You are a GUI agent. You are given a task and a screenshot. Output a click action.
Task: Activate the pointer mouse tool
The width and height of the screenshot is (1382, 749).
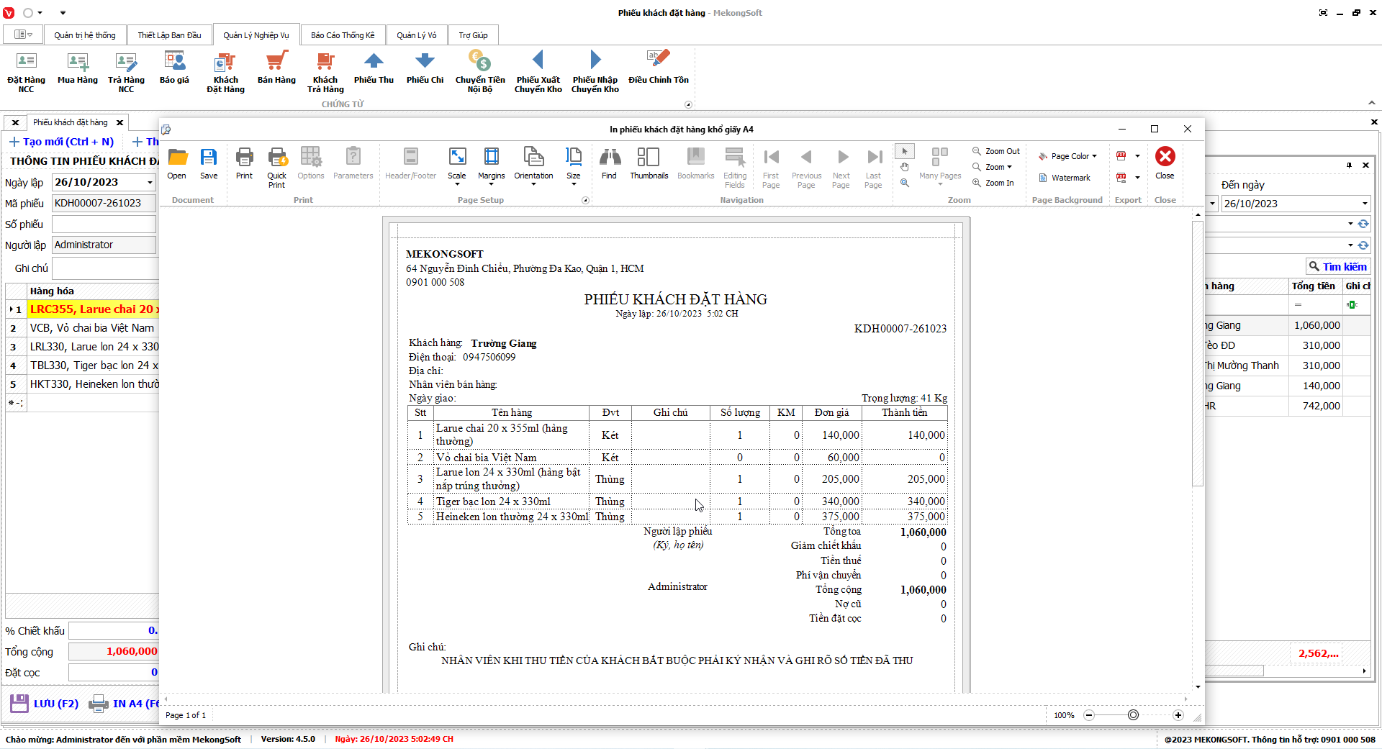click(905, 151)
